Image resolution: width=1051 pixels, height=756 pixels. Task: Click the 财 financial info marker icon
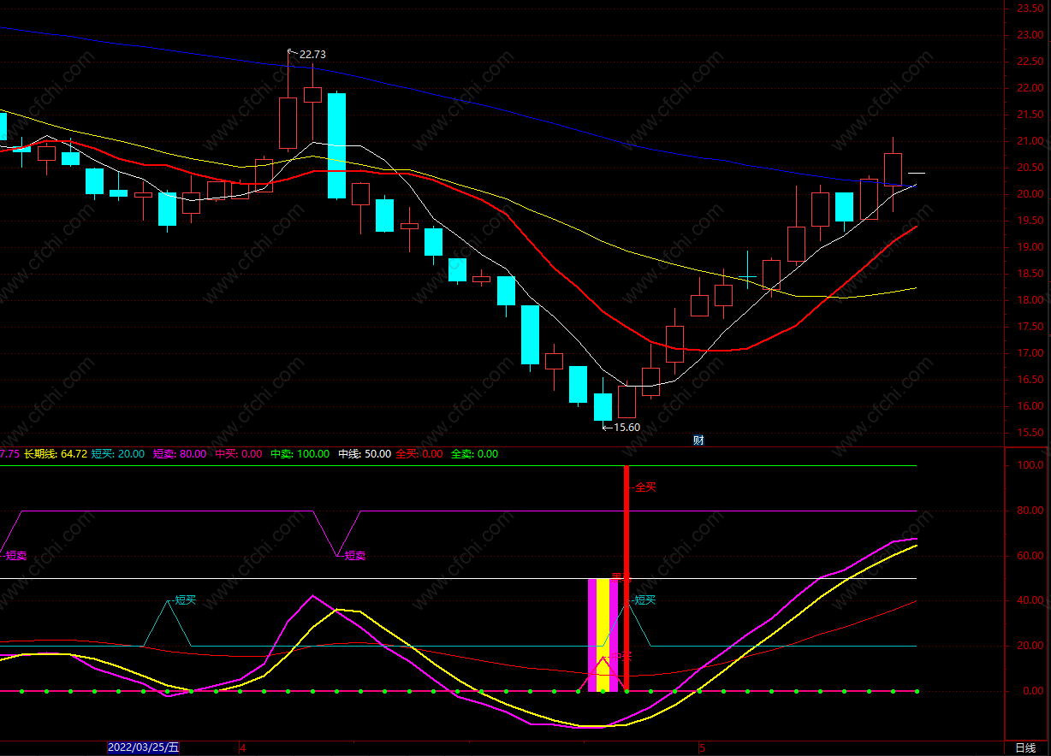(x=698, y=440)
